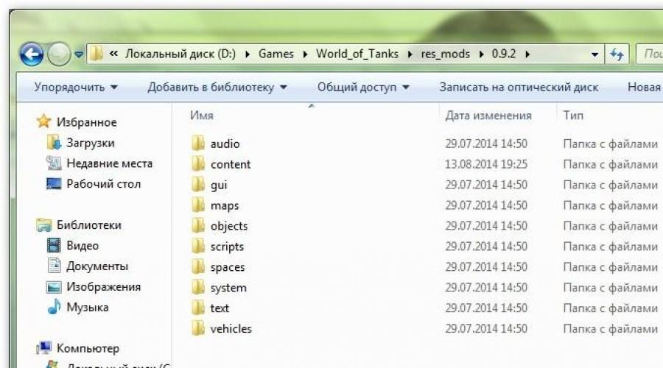Viewport: 663px width, 368px height.
Task: Click the Новая папка toolbar button
Action: (645, 88)
